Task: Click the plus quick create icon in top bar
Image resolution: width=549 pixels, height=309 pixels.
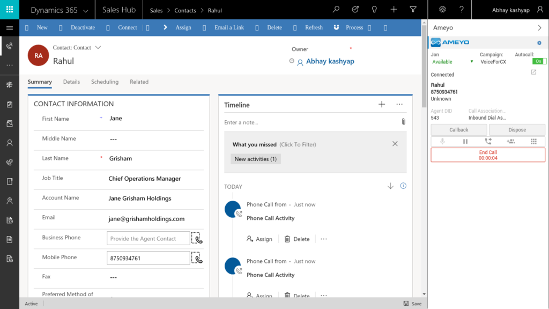Action: pos(394,10)
